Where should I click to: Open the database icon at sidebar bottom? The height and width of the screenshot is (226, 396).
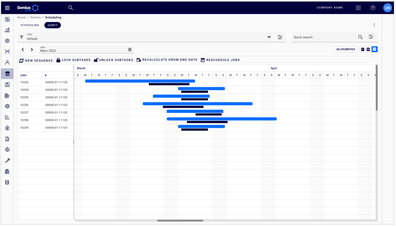click(x=7, y=182)
